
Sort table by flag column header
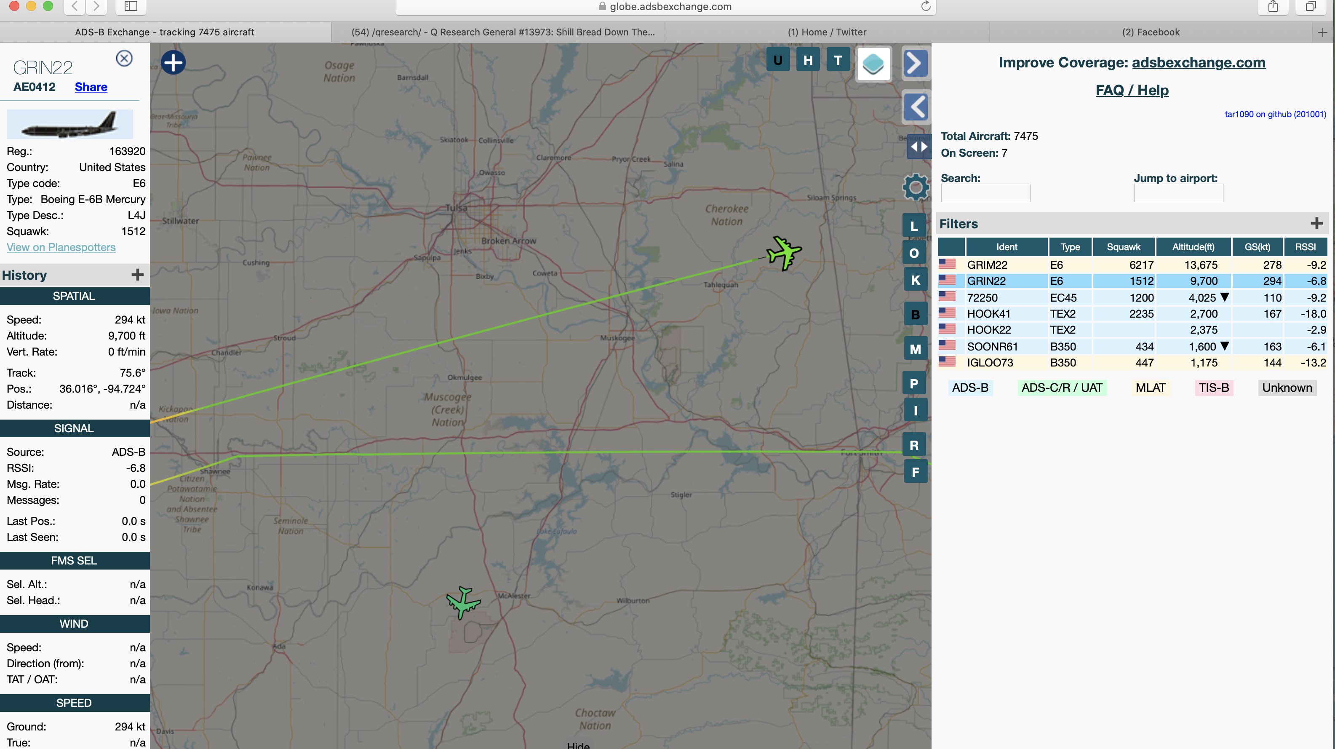click(x=951, y=247)
